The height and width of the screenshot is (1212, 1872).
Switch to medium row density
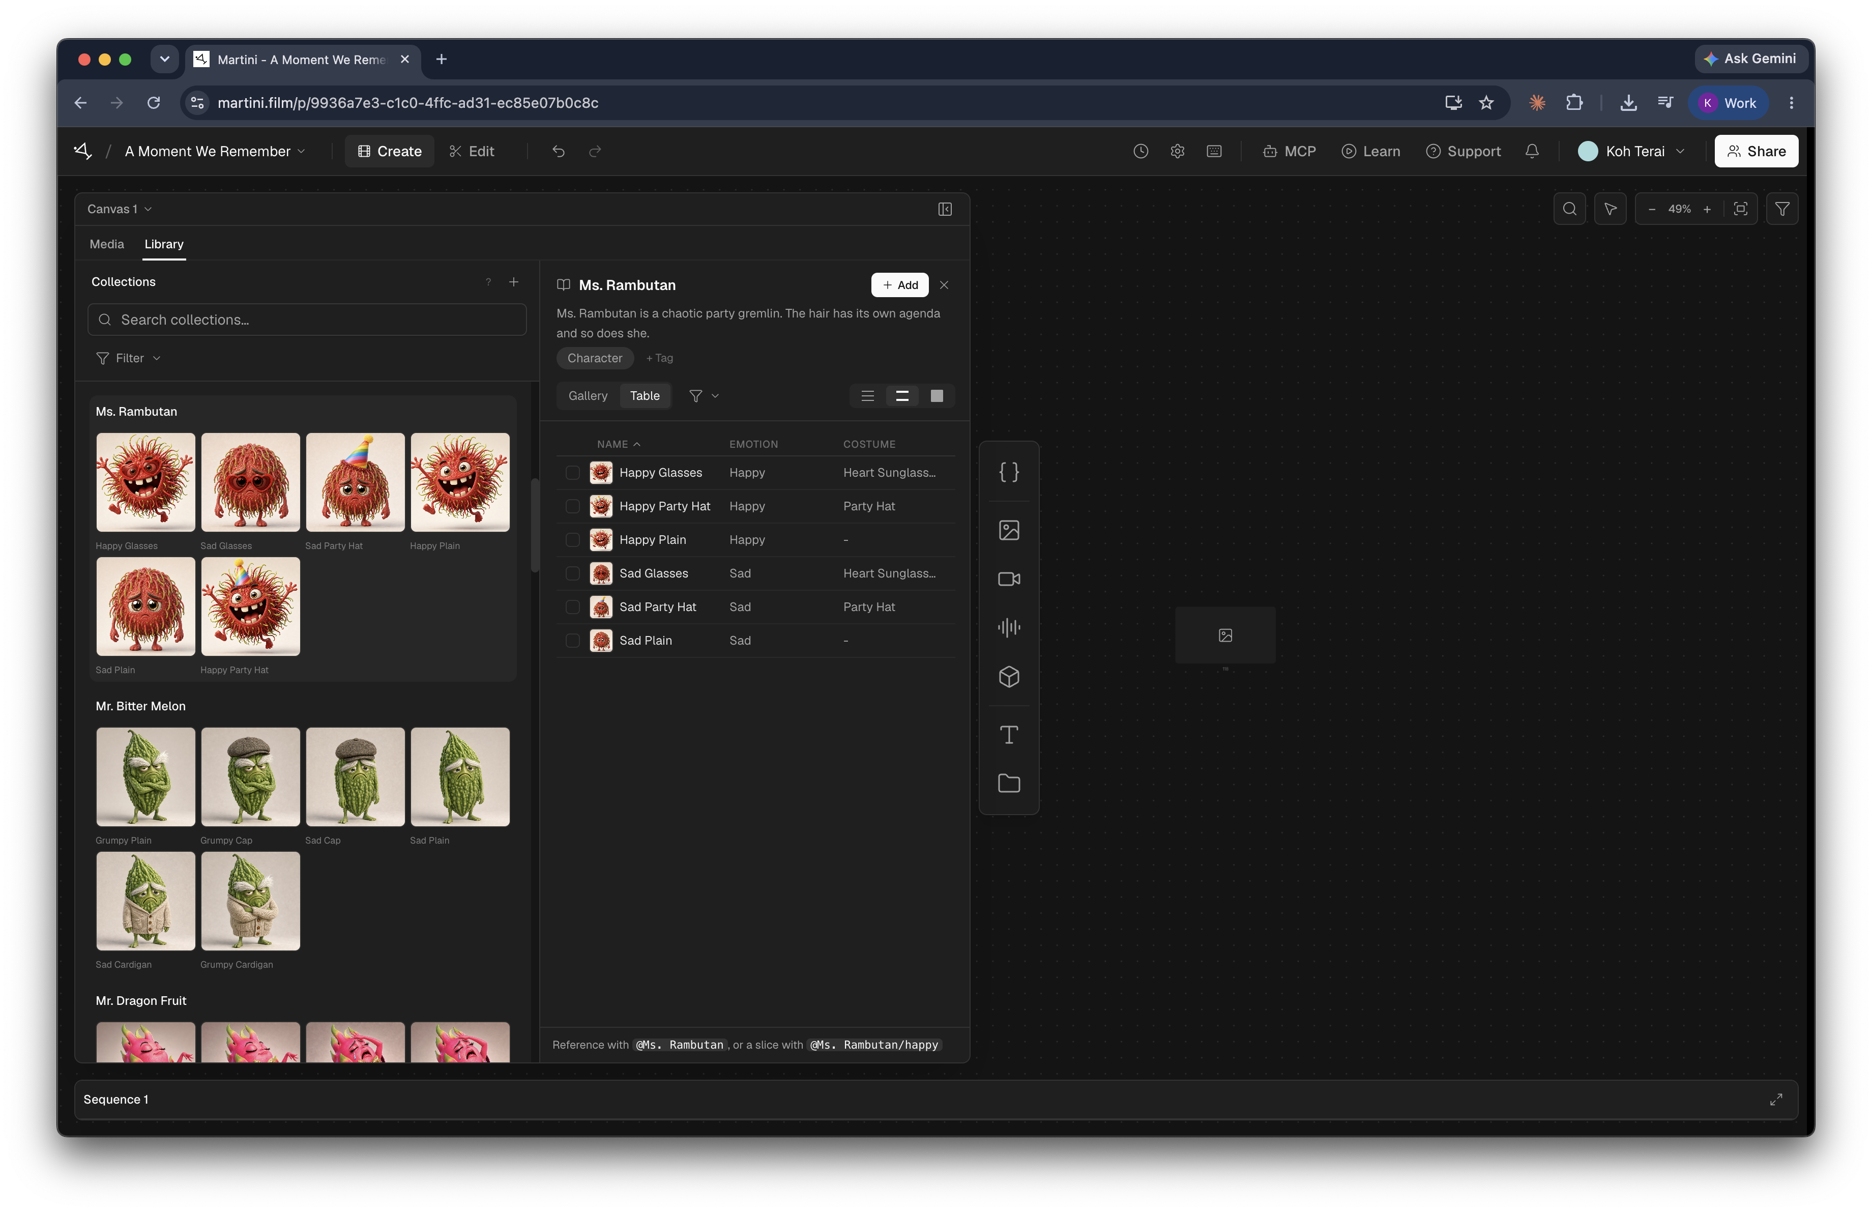(x=902, y=396)
